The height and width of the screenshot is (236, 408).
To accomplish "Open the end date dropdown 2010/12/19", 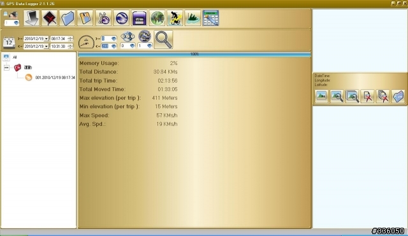I will point(46,46).
